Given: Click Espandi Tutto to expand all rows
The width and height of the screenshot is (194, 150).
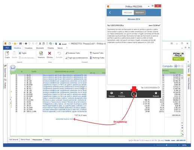Looking at the screenshot, I should (97, 53).
